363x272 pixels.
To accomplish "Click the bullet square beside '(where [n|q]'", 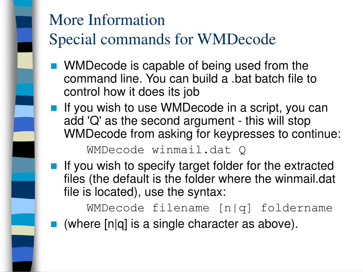I will point(54,224).
